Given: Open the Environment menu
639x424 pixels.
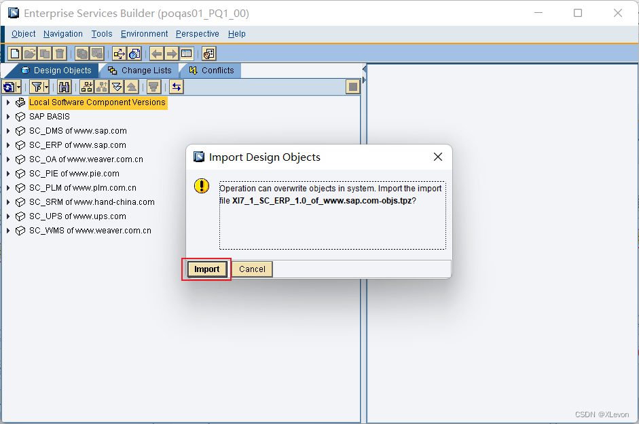Looking at the screenshot, I should [144, 34].
